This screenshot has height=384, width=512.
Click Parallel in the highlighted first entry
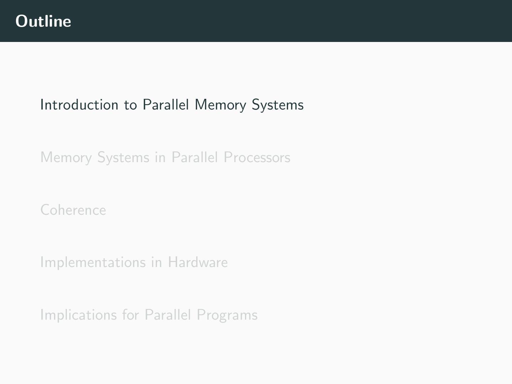click(165, 105)
